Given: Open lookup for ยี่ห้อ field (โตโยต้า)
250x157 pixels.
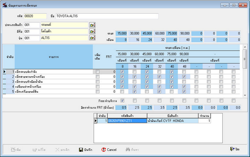Looking at the screenshot, I should pos(93,31).
